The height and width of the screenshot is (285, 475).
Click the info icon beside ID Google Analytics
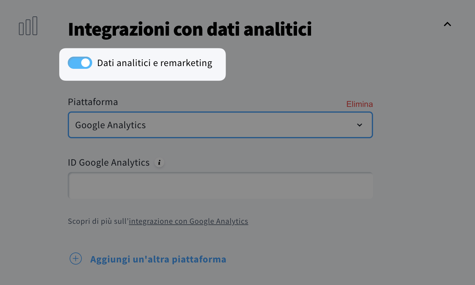coord(159,163)
